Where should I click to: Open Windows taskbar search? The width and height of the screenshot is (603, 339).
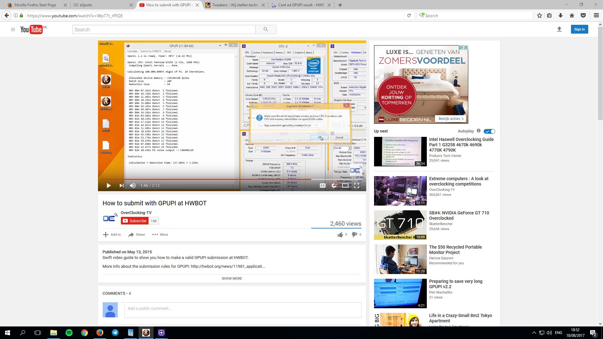click(23, 333)
